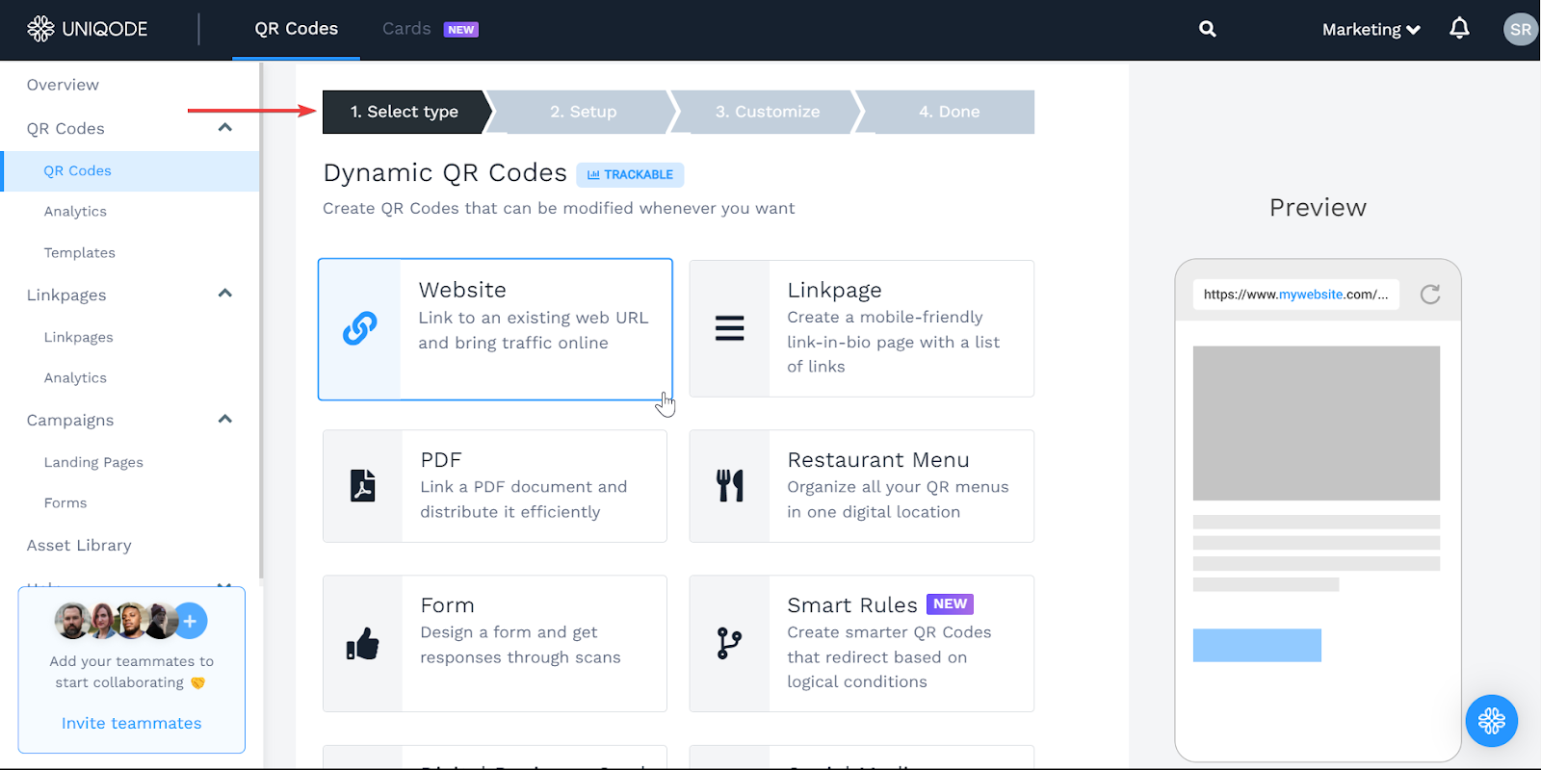Go to step 3. Customize

click(768, 112)
